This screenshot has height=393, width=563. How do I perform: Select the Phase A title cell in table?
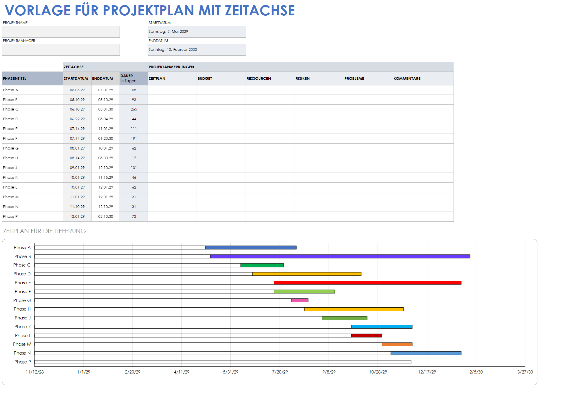pos(32,90)
